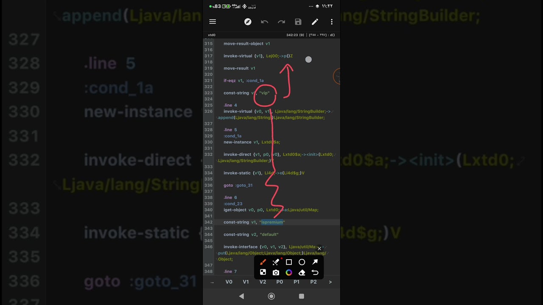
Task: Click the new-instance v1 instruction
Action: click(x=252, y=142)
